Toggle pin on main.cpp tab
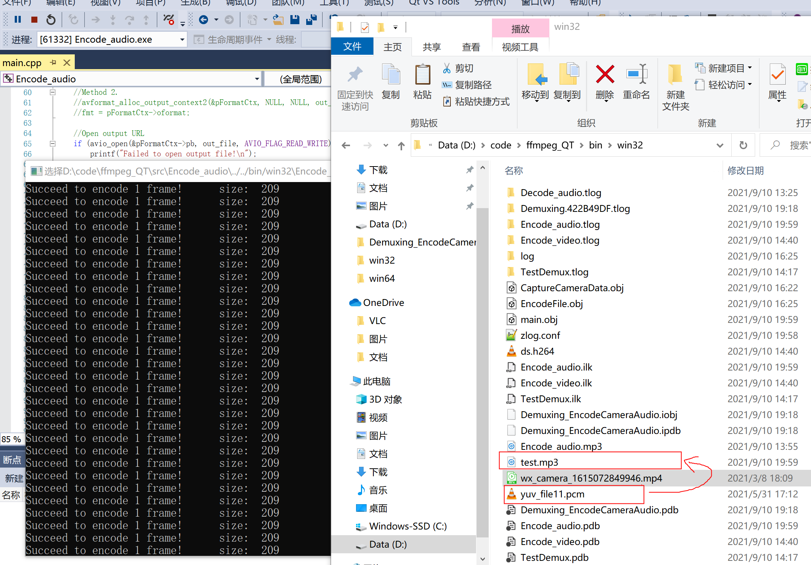This screenshot has width=811, height=565. (x=53, y=62)
